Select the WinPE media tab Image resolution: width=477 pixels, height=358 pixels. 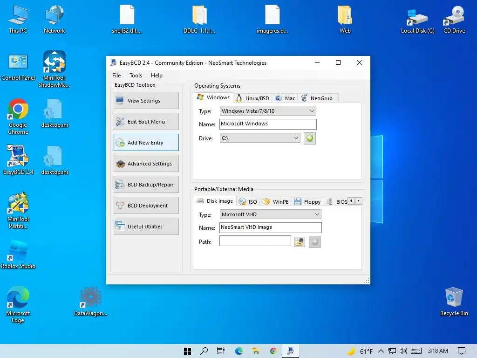(x=276, y=202)
